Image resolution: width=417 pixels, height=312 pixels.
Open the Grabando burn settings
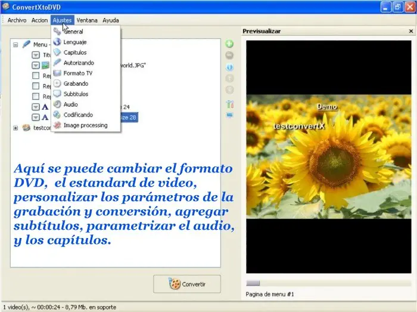coord(75,84)
